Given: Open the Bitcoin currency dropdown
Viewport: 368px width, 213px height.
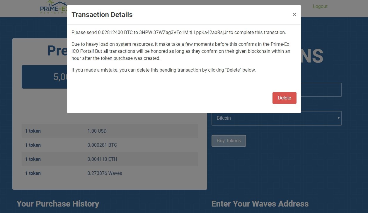Looking at the screenshot, I should click(276, 118).
